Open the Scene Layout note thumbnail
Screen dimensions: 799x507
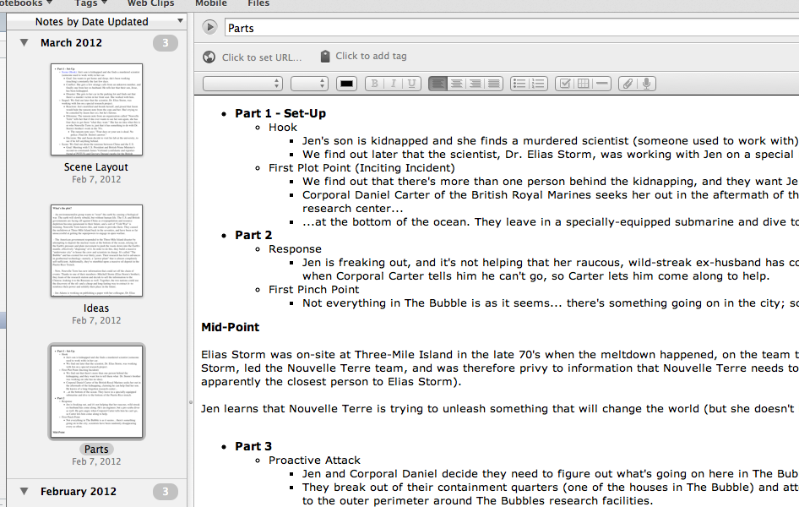[96, 110]
